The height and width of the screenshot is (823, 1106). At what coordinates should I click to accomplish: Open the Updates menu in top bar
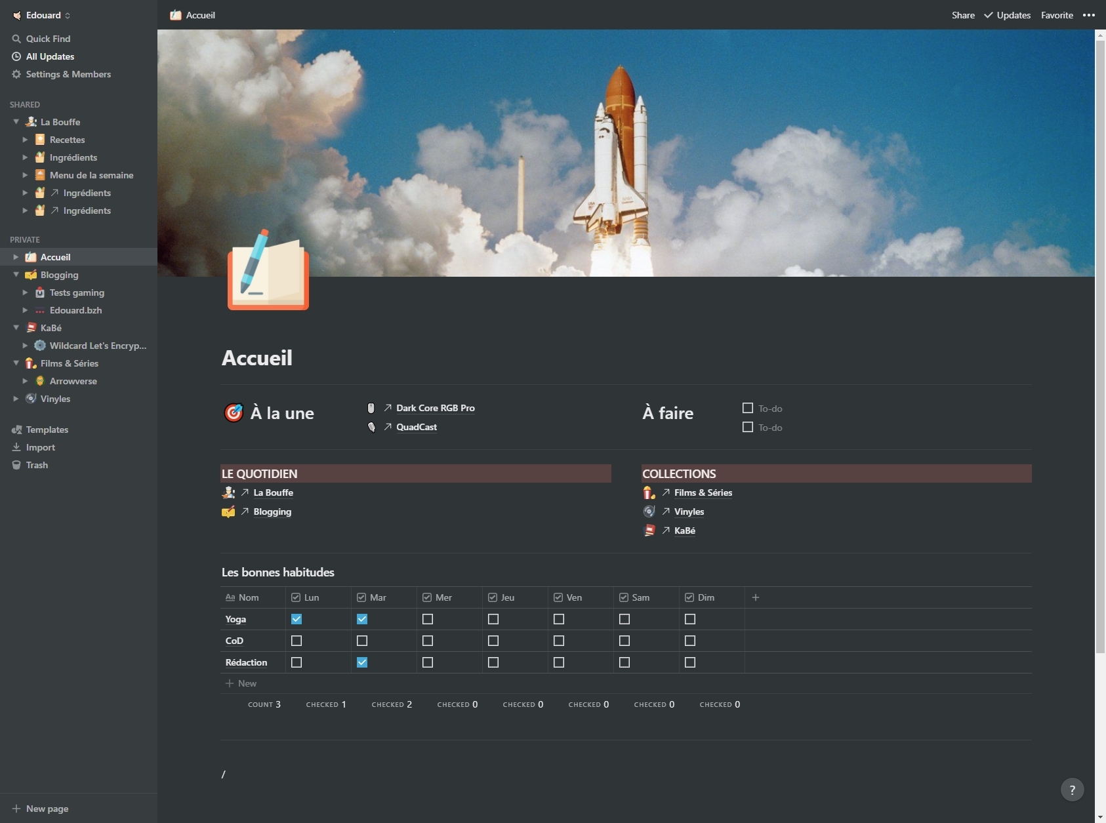click(x=1007, y=15)
